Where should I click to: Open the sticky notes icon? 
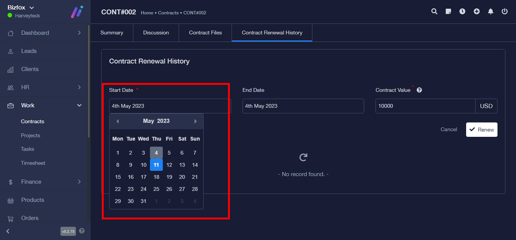pos(448,12)
